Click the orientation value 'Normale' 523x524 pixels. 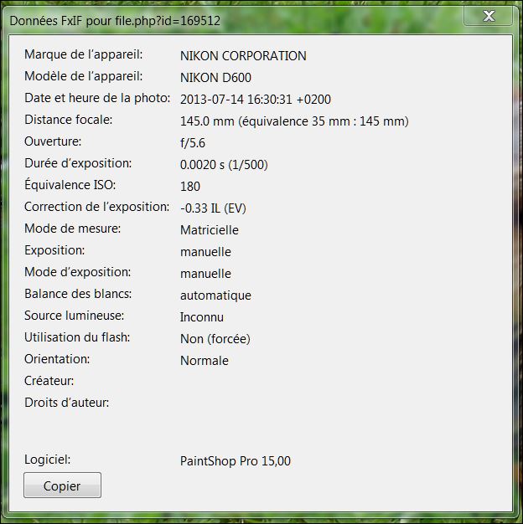point(205,360)
